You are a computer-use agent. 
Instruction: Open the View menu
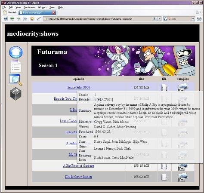(x=18, y=7)
